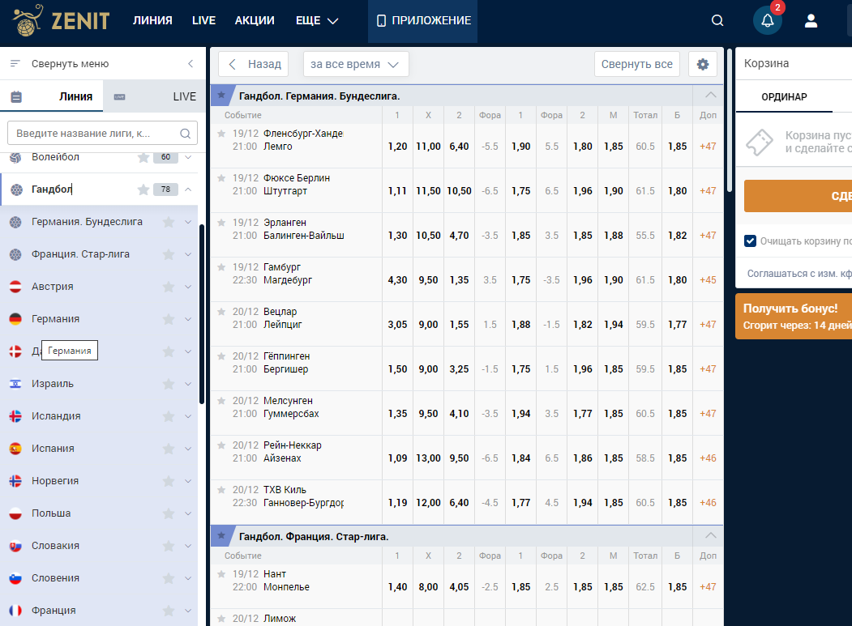Viewport: 852px width, 626px height.
Task: Open the ЕЩЕ dropdown menu
Action: click(x=317, y=20)
